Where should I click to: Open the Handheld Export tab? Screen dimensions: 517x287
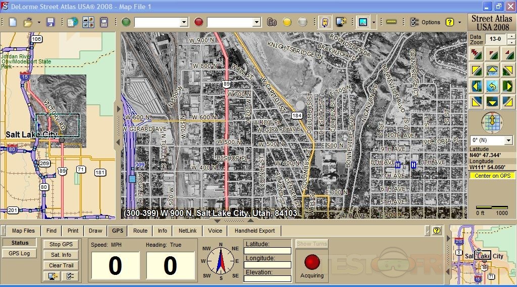[x=254, y=231]
